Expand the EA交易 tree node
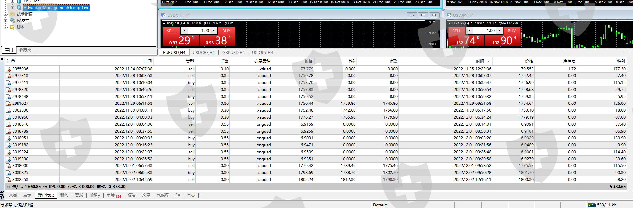Image resolution: width=633 pixels, height=208 pixels. click(x=5, y=21)
